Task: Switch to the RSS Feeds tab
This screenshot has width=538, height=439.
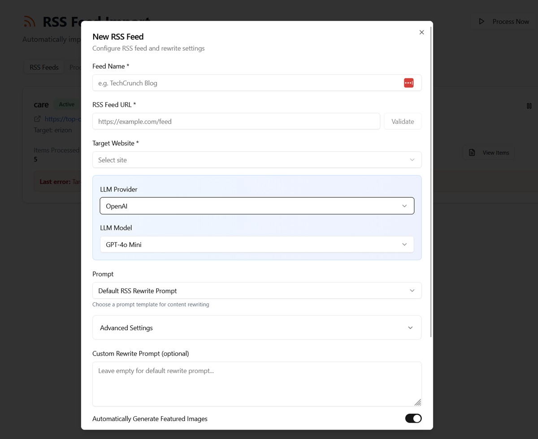Action: pos(43,67)
